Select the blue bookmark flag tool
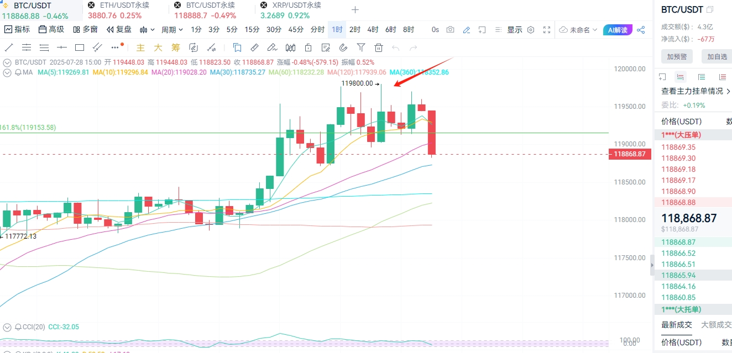The width and height of the screenshot is (732, 353). click(x=237, y=48)
